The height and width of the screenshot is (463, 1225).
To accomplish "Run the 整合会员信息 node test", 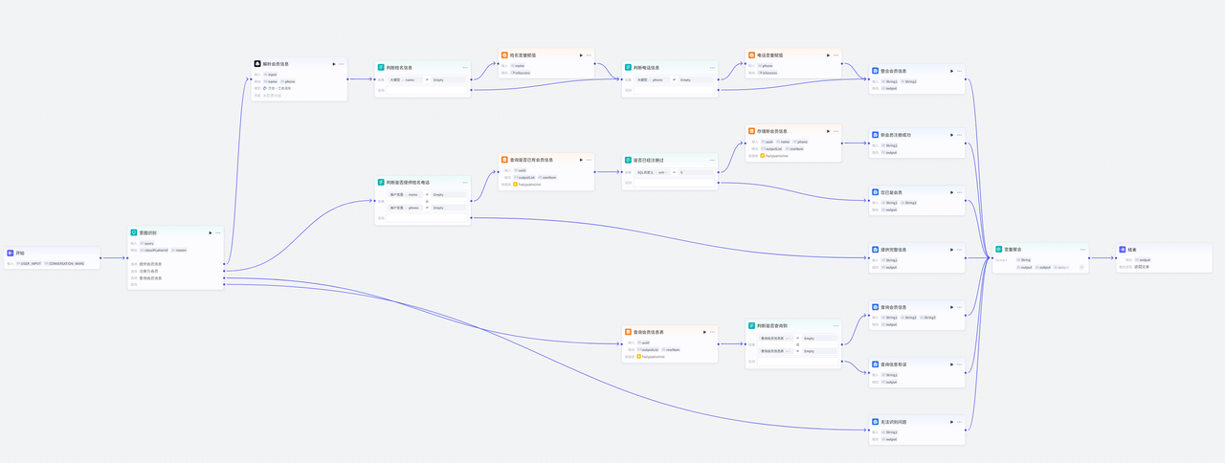I will [x=951, y=71].
